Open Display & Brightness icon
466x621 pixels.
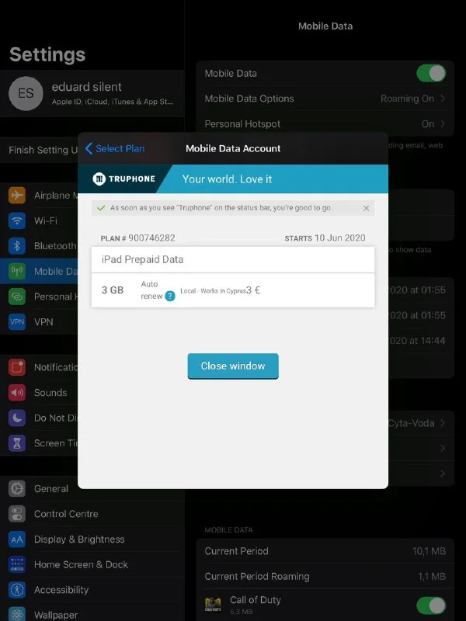tap(17, 539)
